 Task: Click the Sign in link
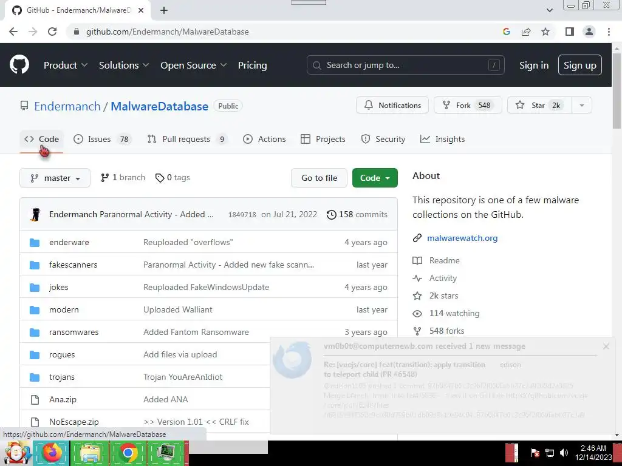pos(534,66)
